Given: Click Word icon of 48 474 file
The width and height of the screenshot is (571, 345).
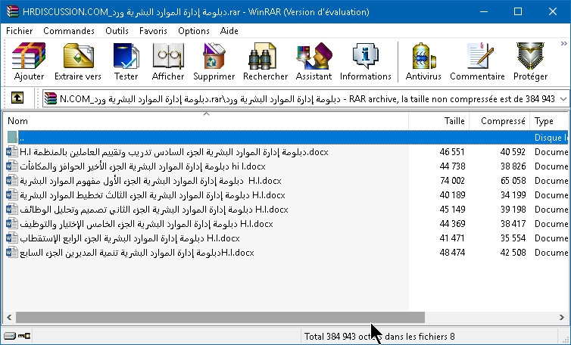Looking at the screenshot, I should pyautogui.click(x=12, y=253).
